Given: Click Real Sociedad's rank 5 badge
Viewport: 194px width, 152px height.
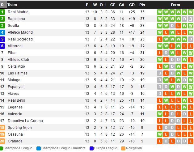Looking at the screenshot, I should (2, 39).
